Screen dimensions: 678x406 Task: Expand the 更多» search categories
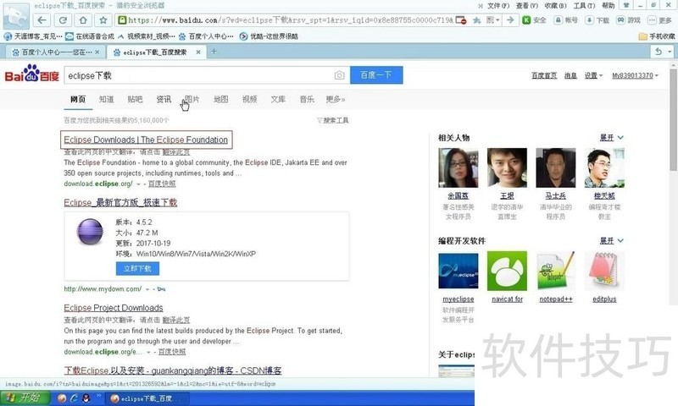pos(336,99)
